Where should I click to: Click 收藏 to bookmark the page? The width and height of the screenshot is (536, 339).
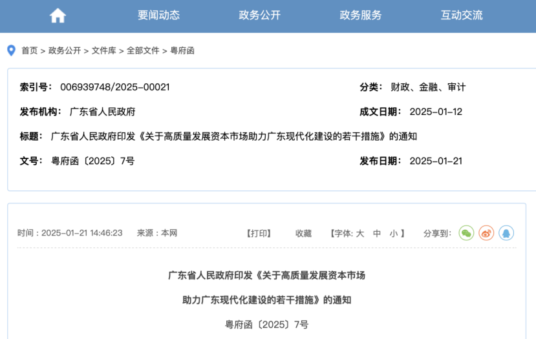click(x=303, y=233)
